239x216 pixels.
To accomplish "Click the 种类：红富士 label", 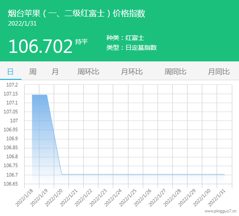I will point(125,38).
